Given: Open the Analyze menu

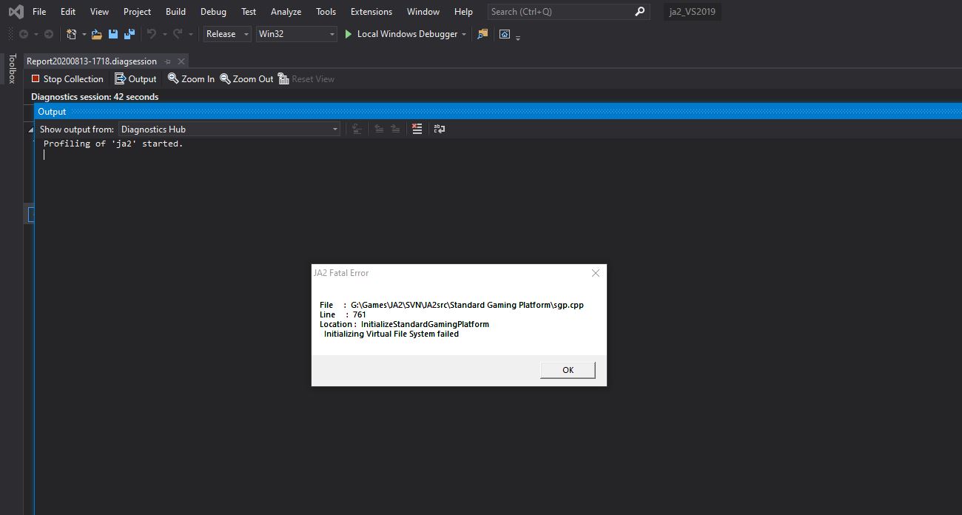Looking at the screenshot, I should coord(286,12).
